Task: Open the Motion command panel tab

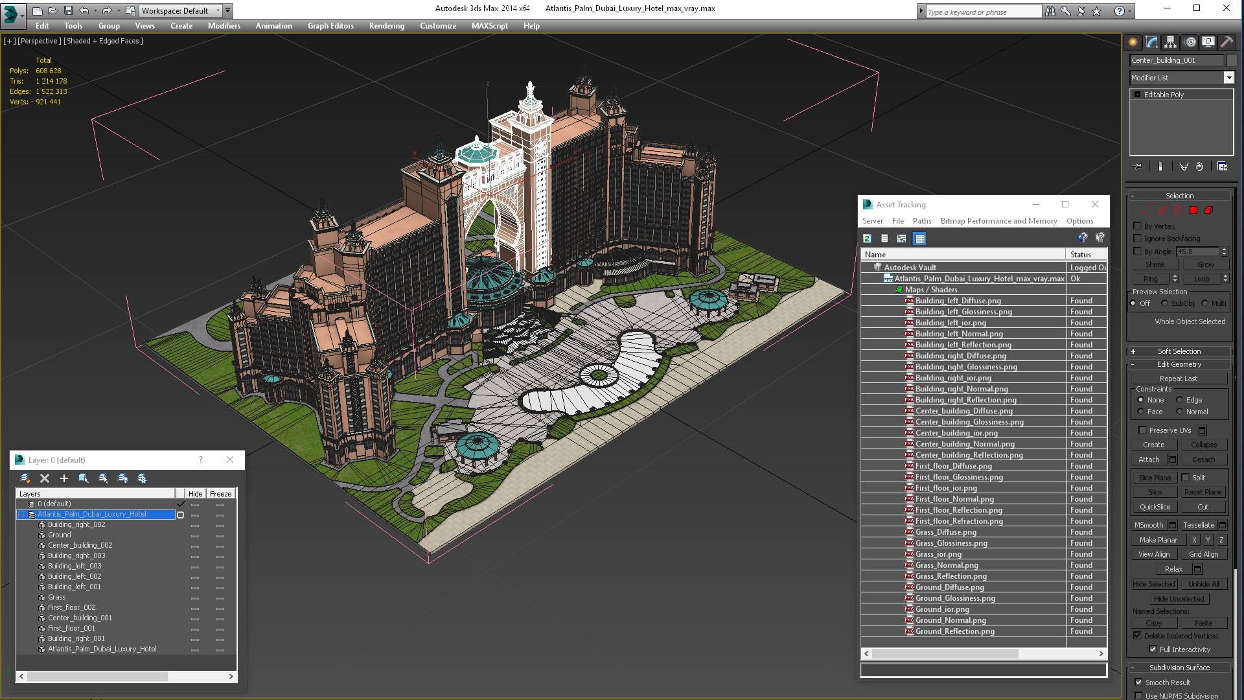Action: click(x=1190, y=42)
